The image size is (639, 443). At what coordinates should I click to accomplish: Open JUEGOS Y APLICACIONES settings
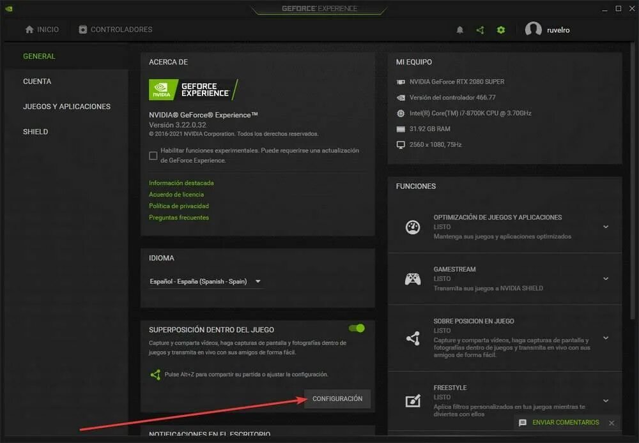click(x=67, y=107)
